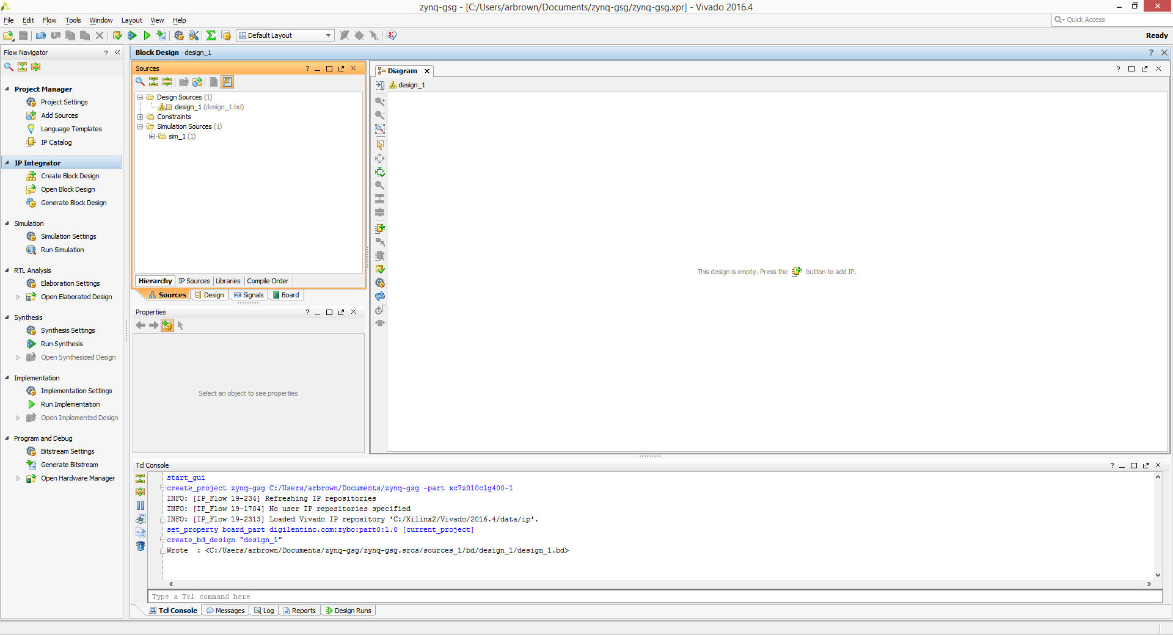Click the Add IP icon in the diagram toolbar

click(x=380, y=228)
